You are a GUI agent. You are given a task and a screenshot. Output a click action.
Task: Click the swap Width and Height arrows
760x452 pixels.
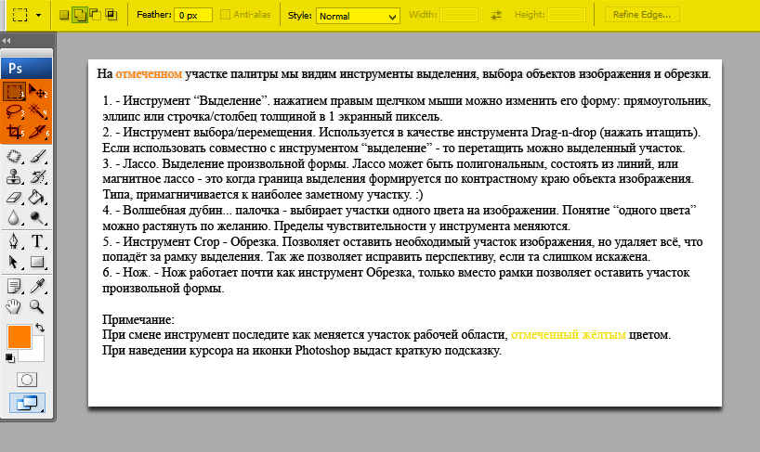(496, 15)
